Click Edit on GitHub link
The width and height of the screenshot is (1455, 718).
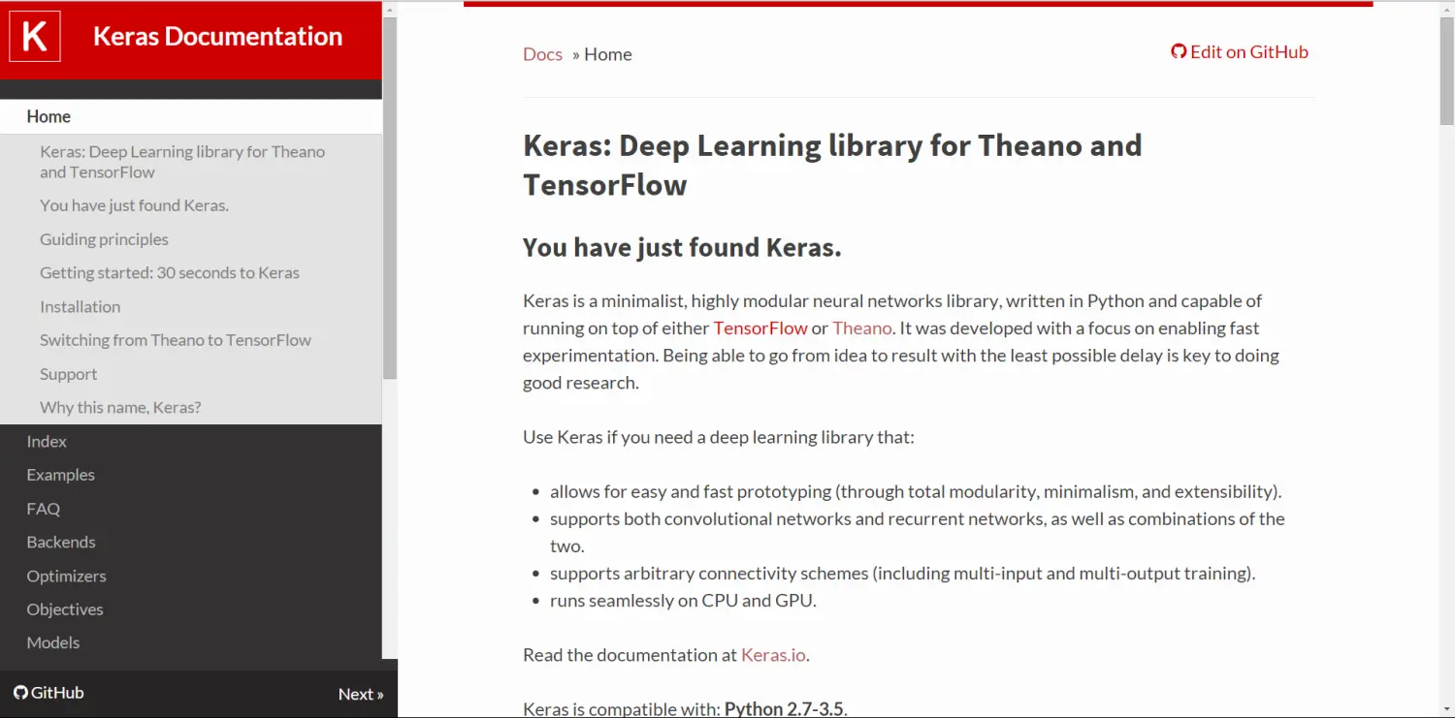[1240, 52]
